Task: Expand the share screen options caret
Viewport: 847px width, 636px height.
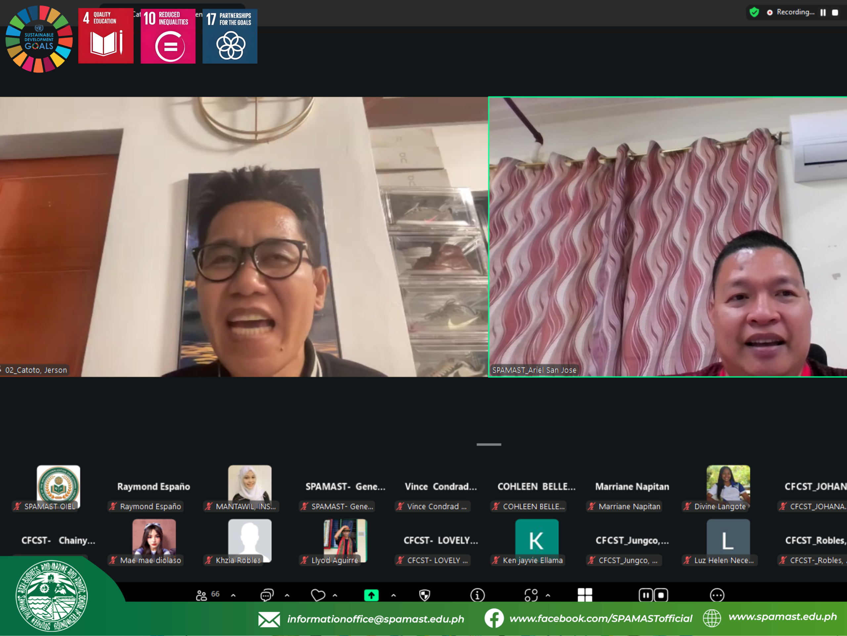Action: [393, 595]
